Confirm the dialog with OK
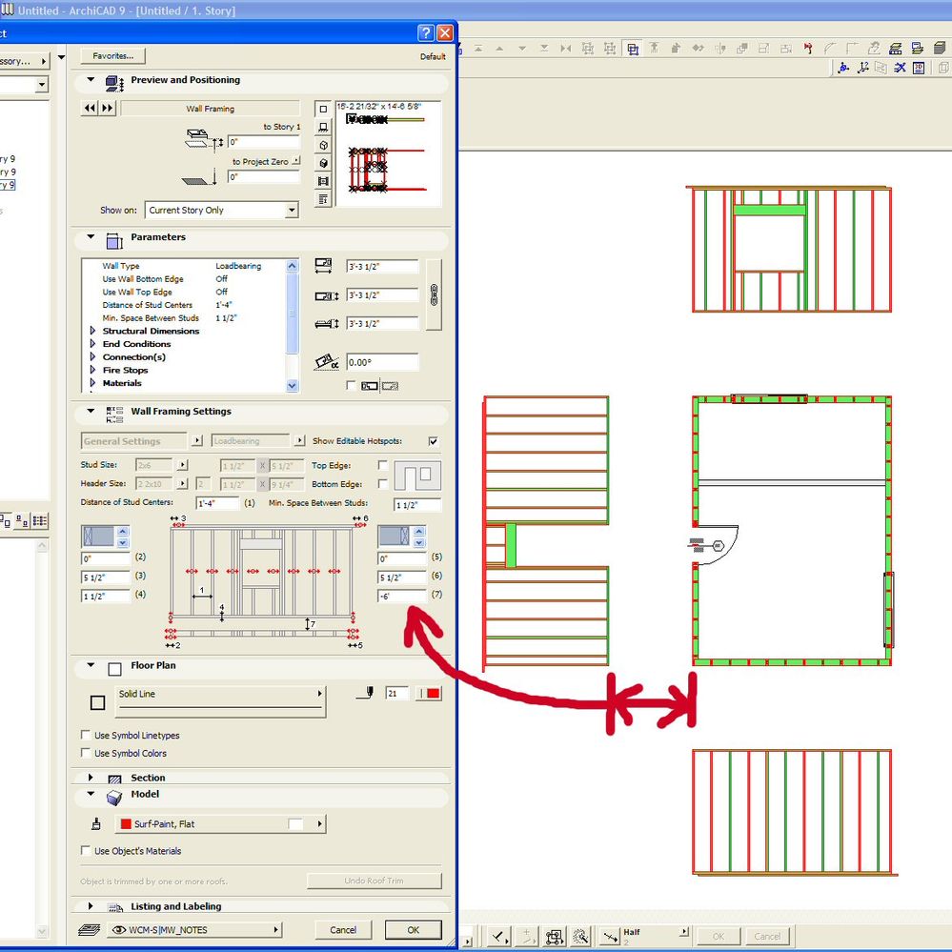952x952 pixels. pos(414,929)
